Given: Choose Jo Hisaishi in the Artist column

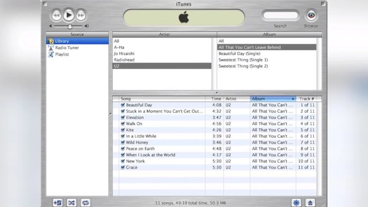Looking at the screenshot, I should [162, 53].
